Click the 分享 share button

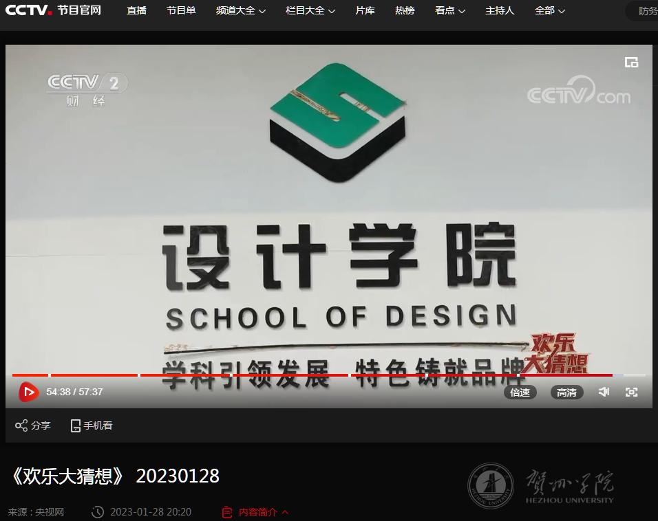(x=33, y=425)
